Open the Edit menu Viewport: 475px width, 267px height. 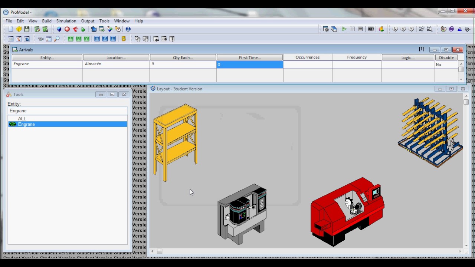tap(20, 21)
